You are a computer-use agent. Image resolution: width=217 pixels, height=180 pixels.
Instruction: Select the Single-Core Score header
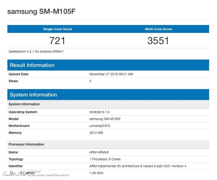tap(58, 29)
